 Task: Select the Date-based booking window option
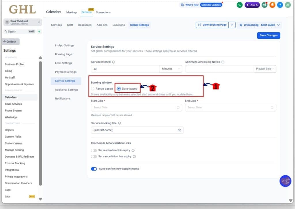(118, 88)
